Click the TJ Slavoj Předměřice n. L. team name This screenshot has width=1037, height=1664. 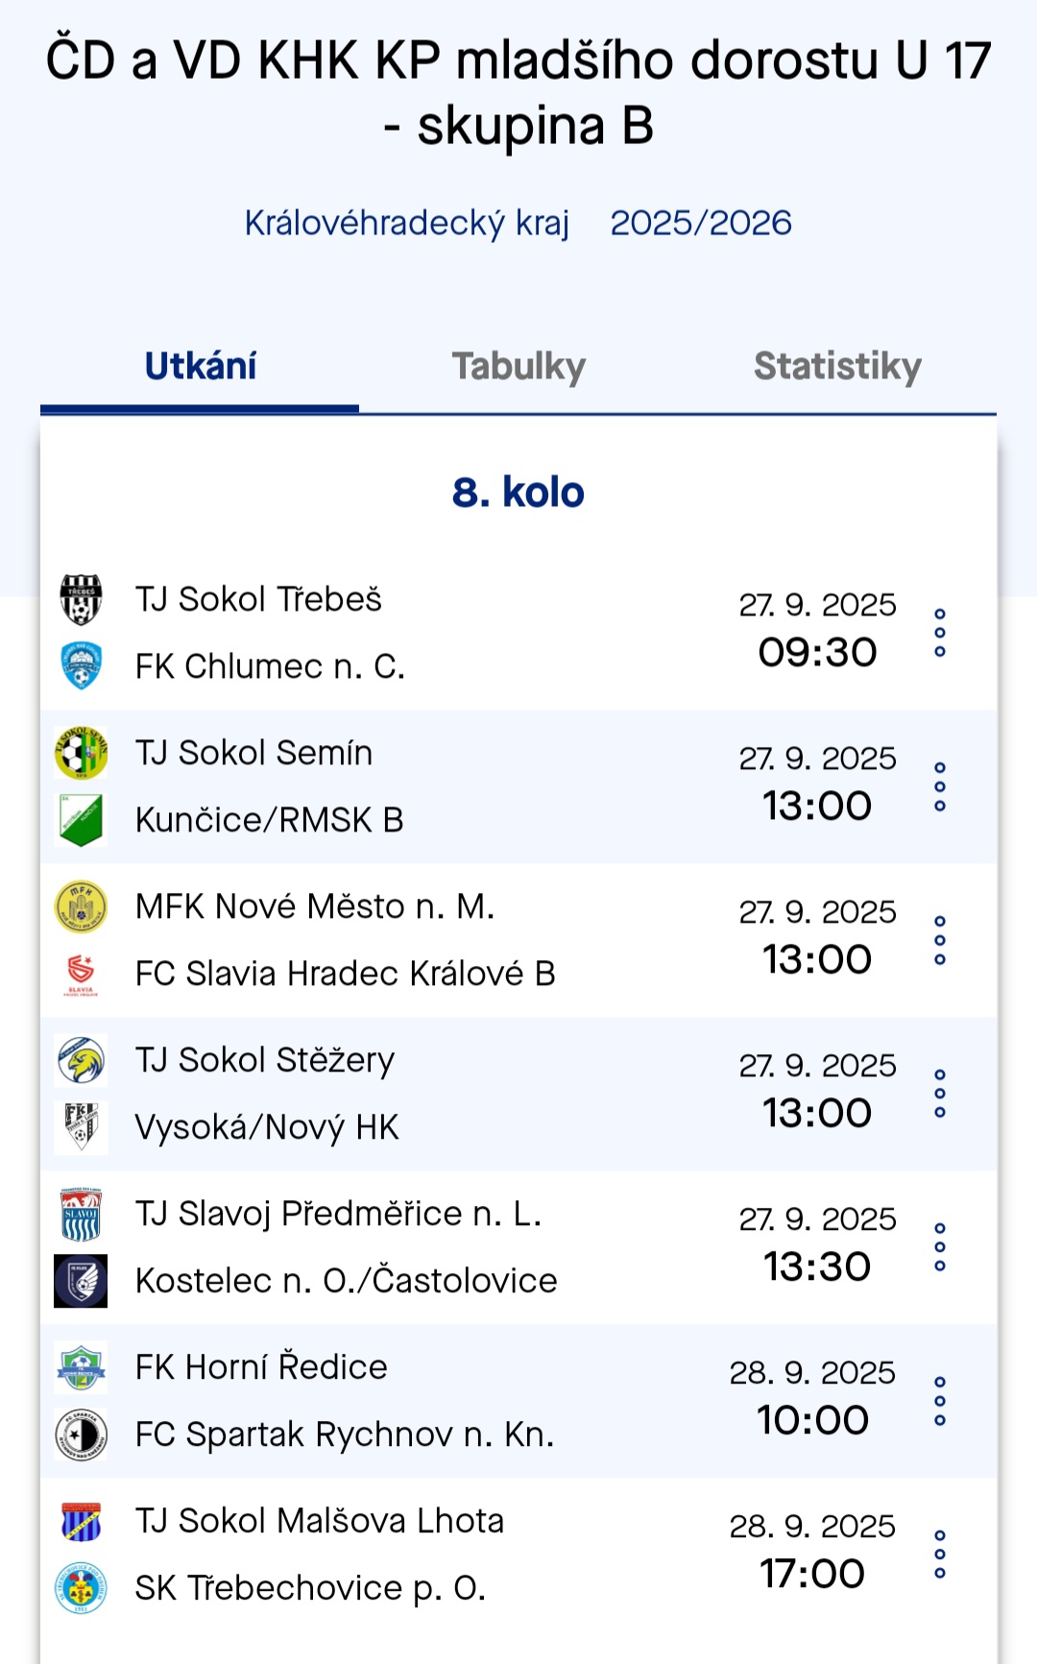[339, 1214]
